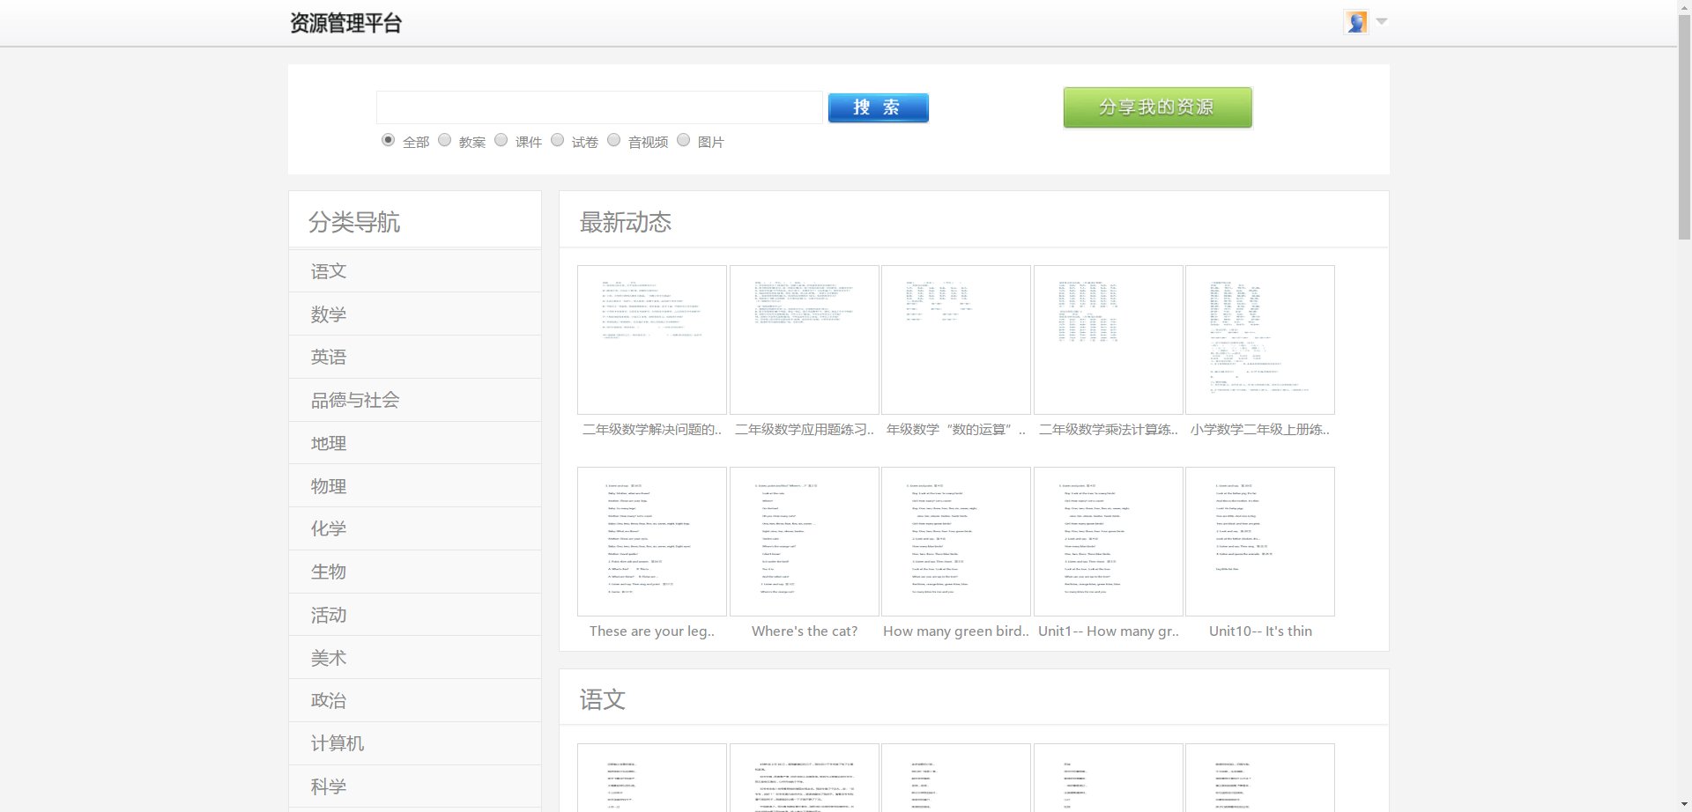Open the 政治 category
1692x812 pixels.
415,701
